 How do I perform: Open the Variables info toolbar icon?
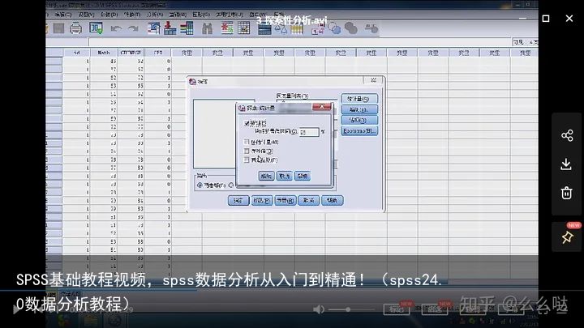tap(187, 28)
